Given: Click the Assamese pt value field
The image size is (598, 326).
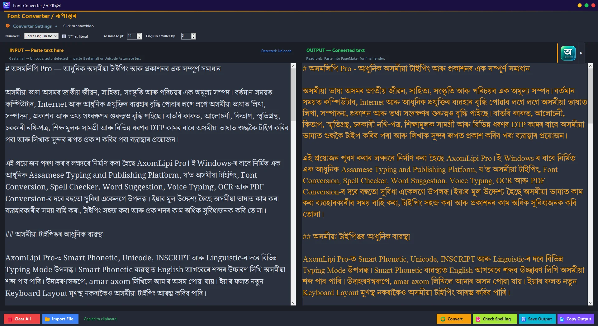Looking at the screenshot, I should click(x=132, y=36).
